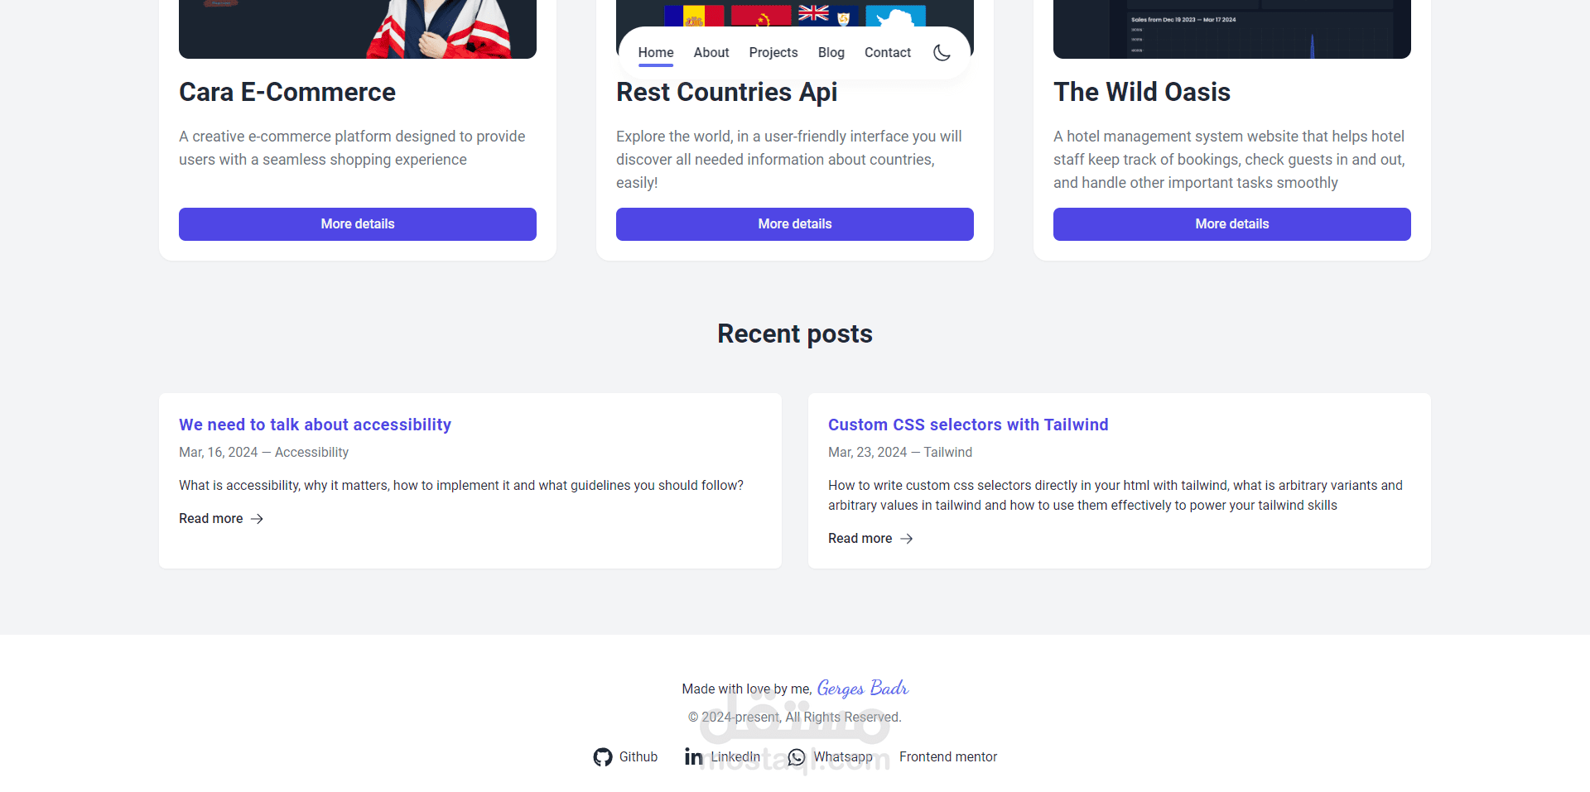
Task: Click arrow beside Tailwind post Read more
Action: [x=907, y=539]
